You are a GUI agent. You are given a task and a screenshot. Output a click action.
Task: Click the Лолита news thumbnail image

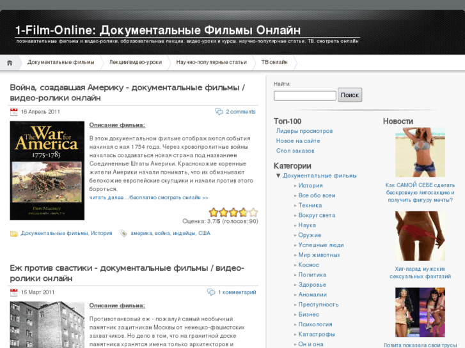click(x=420, y=312)
